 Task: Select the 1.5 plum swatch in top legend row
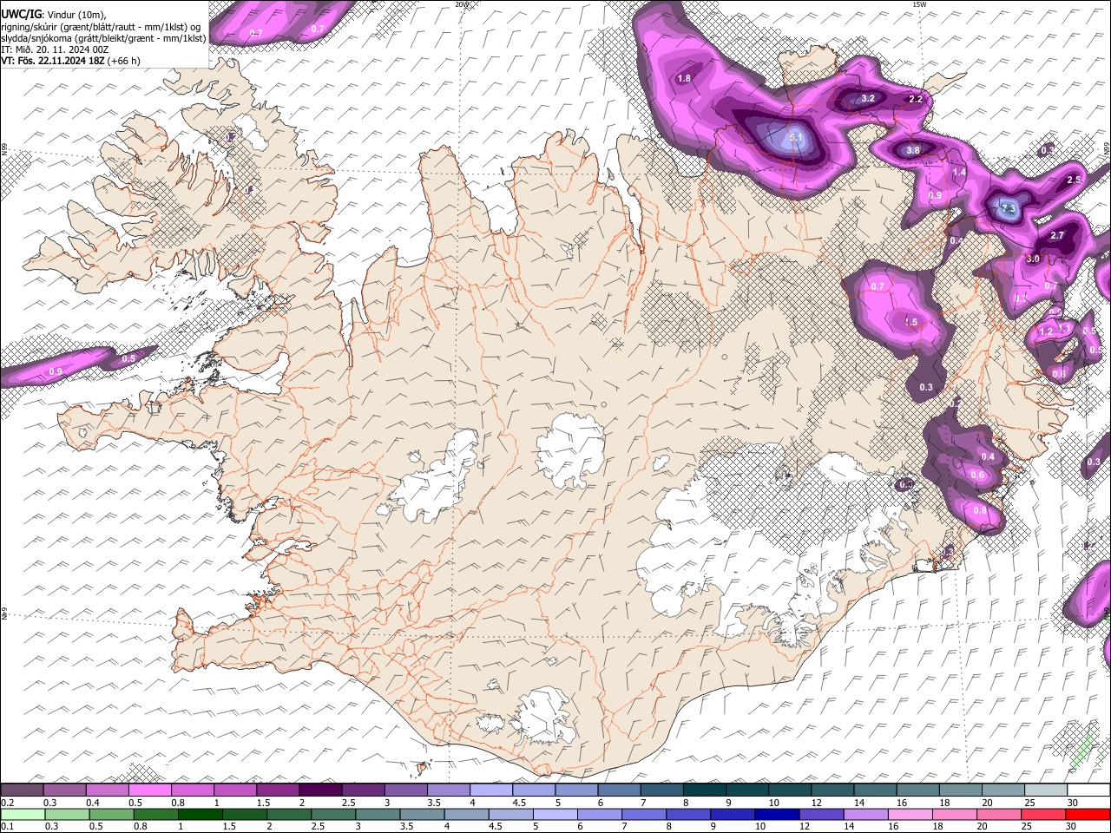point(278,790)
